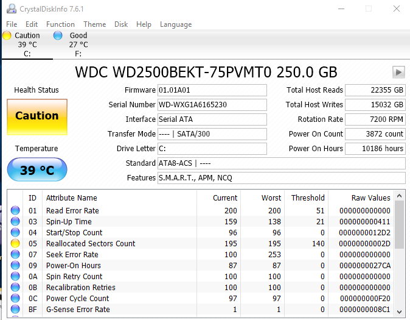Select the Seek Error Rate attribute name

click(x=72, y=255)
